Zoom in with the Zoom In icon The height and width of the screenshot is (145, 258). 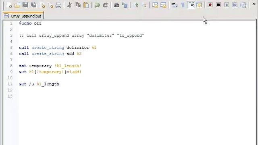[136, 5]
